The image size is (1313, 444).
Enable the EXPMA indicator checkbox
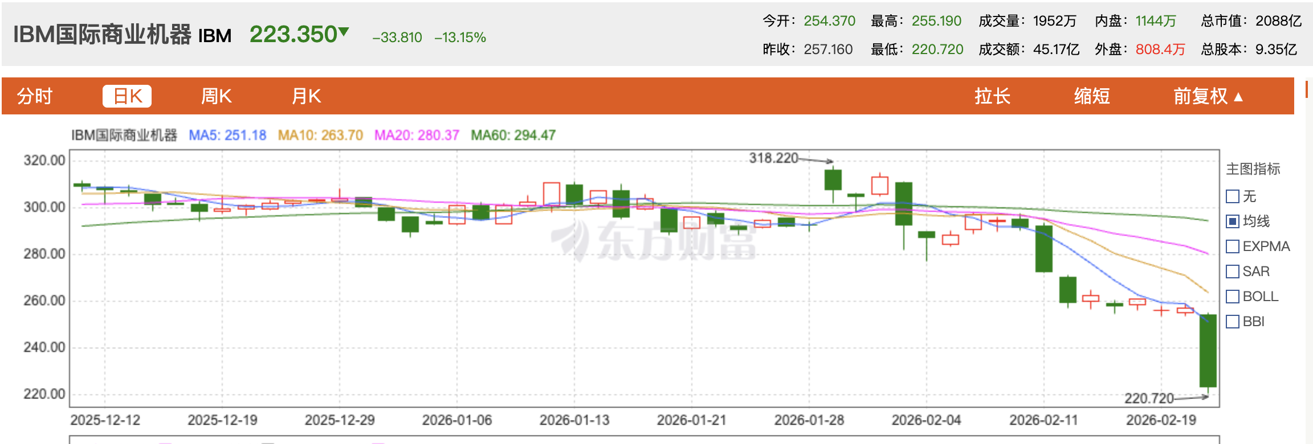(x=1233, y=246)
